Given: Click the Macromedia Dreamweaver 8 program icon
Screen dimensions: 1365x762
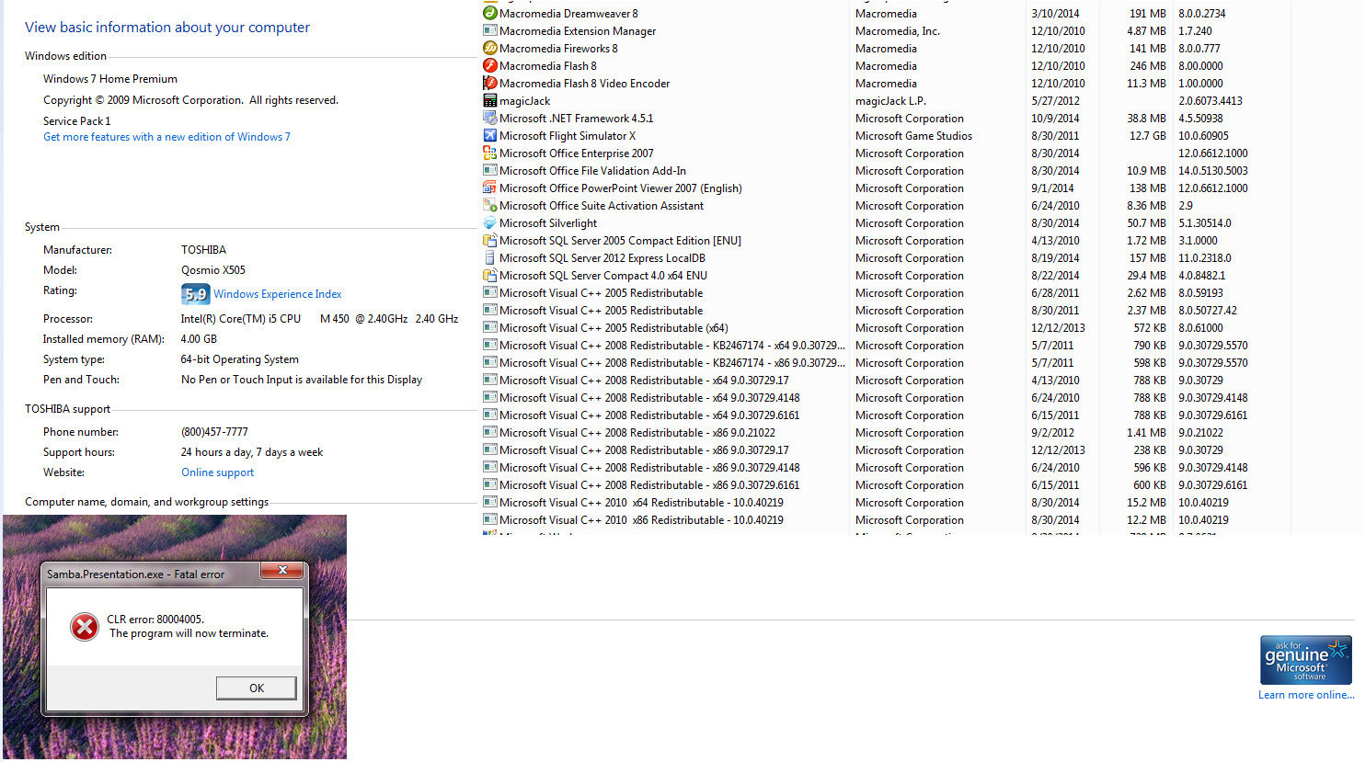Looking at the screenshot, I should point(490,13).
